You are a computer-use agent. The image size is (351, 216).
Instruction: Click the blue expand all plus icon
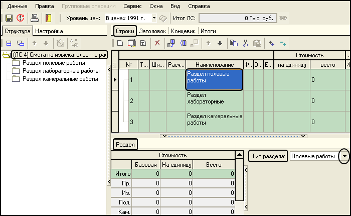coord(272,43)
